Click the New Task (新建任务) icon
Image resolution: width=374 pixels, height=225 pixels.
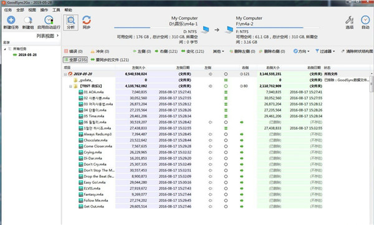point(11,21)
